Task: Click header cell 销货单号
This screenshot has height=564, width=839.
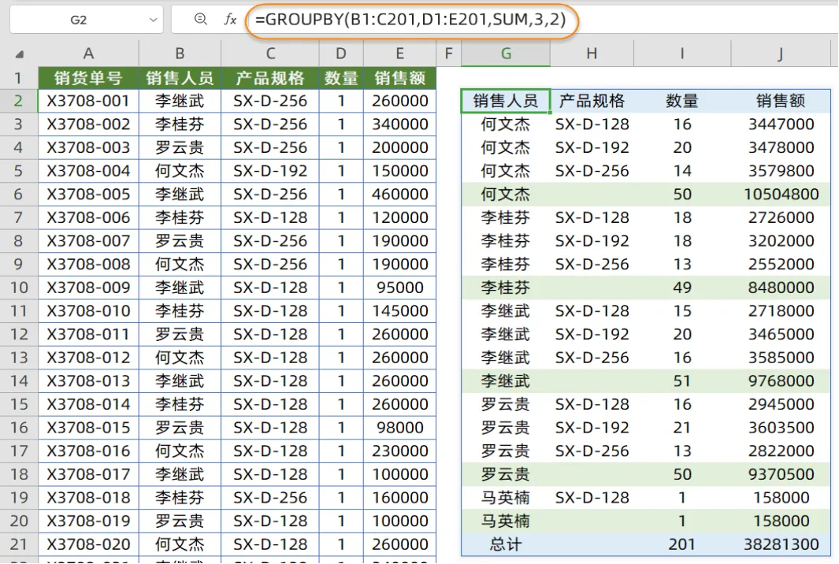Action: pos(88,78)
